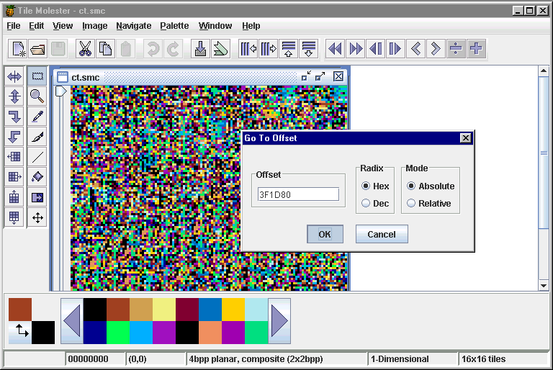Click the Offset text input field
The height and width of the screenshot is (370, 553).
[298, 194]
